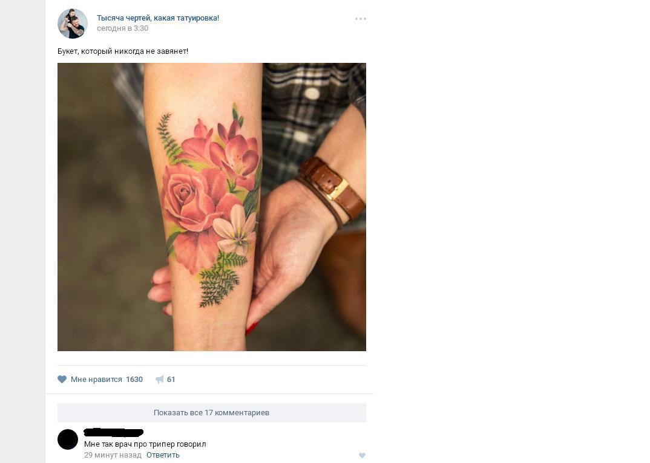This screenshot has width=650, height=463.
Task: Click the wristwatch area in photo
Action: coord(332,190)
